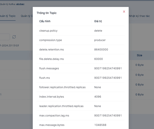The width and height of the screenshot is (154, 129).
Task: Select leader.replication.throttled.replicas config name
Action: (x=61, y=106)
